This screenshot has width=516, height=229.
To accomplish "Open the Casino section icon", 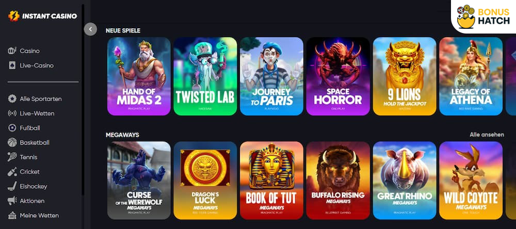I will point(12,51).
